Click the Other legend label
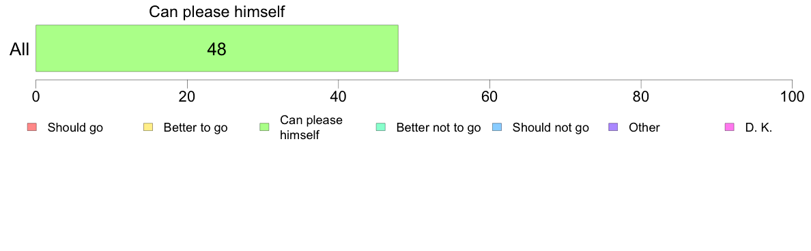Image resolution: width=811 pixels, height=251 pixels. (644, 128)
